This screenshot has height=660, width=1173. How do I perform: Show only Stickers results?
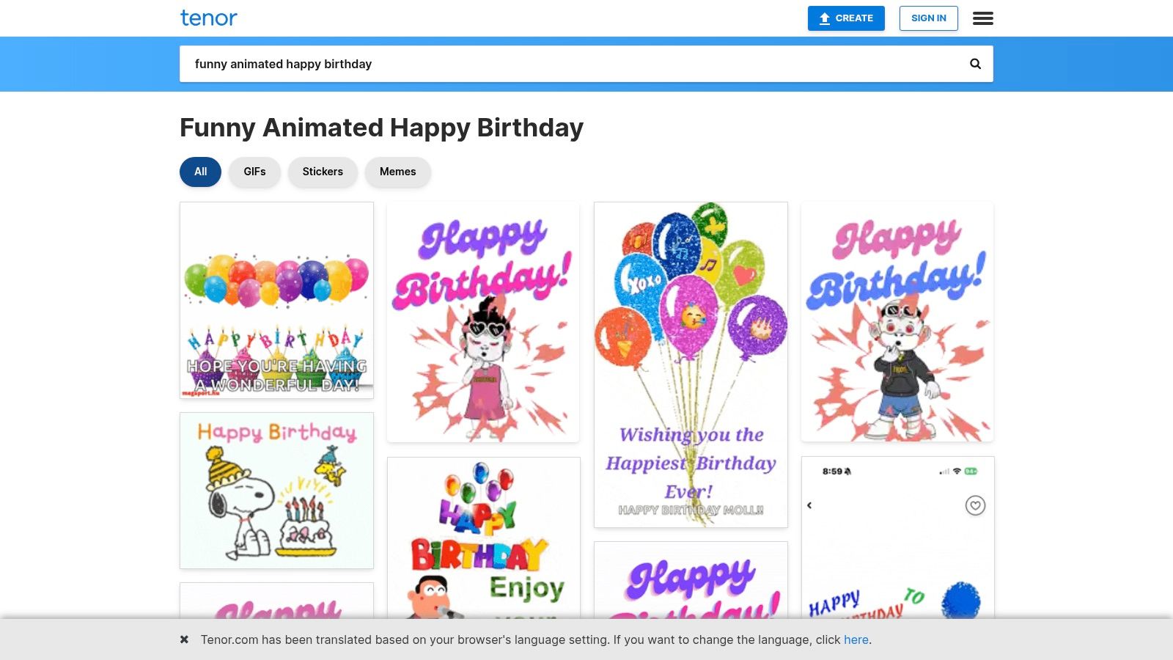tap(323, 172)
